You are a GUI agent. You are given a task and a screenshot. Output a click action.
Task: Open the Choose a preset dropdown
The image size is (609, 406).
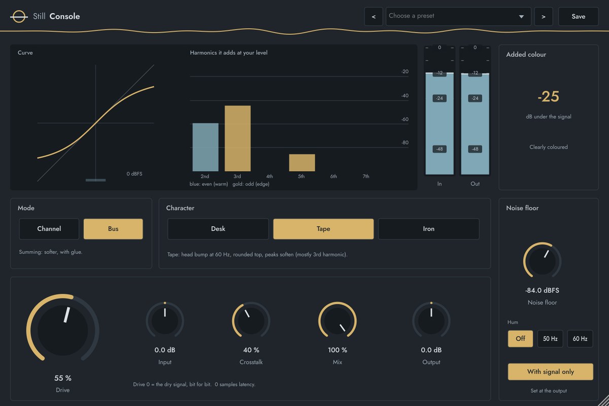point(458,16)
